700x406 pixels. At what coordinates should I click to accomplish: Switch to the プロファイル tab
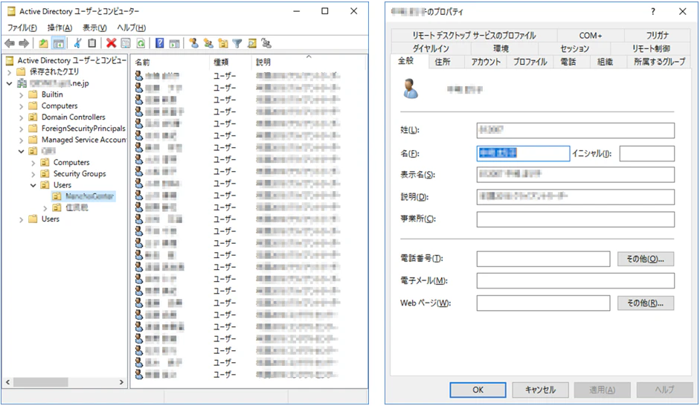(x=530, y=62)
